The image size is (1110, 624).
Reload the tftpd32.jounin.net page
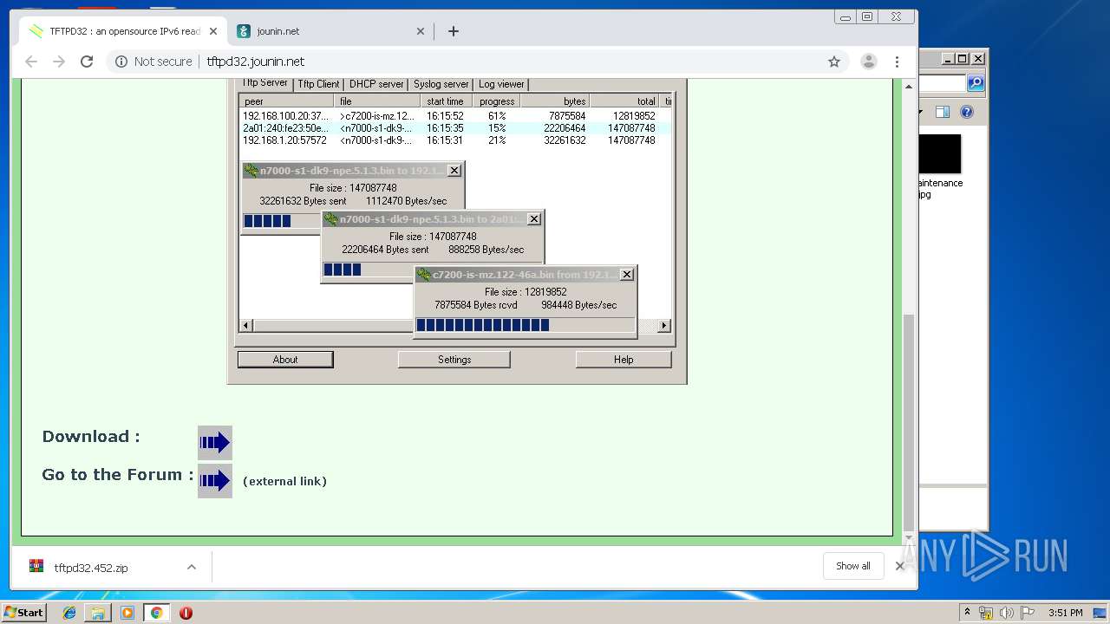coord(87,62)
